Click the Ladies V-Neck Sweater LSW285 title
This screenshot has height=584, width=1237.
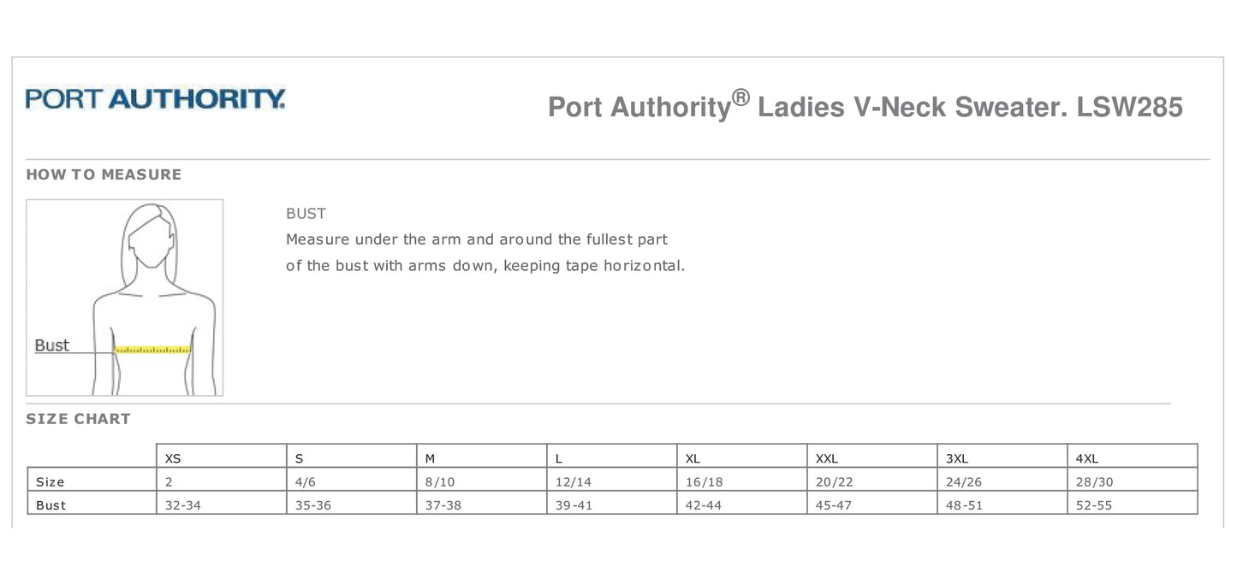[865, 106]
